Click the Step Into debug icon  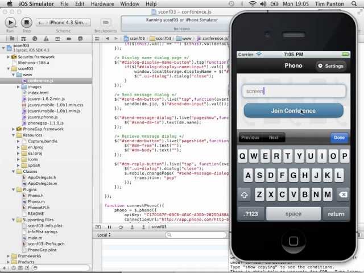coord(132,227)
